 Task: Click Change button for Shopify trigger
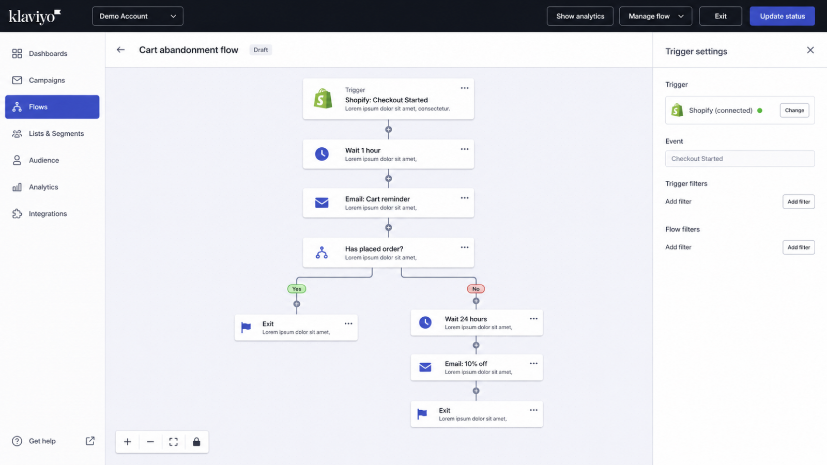(794, 110)
